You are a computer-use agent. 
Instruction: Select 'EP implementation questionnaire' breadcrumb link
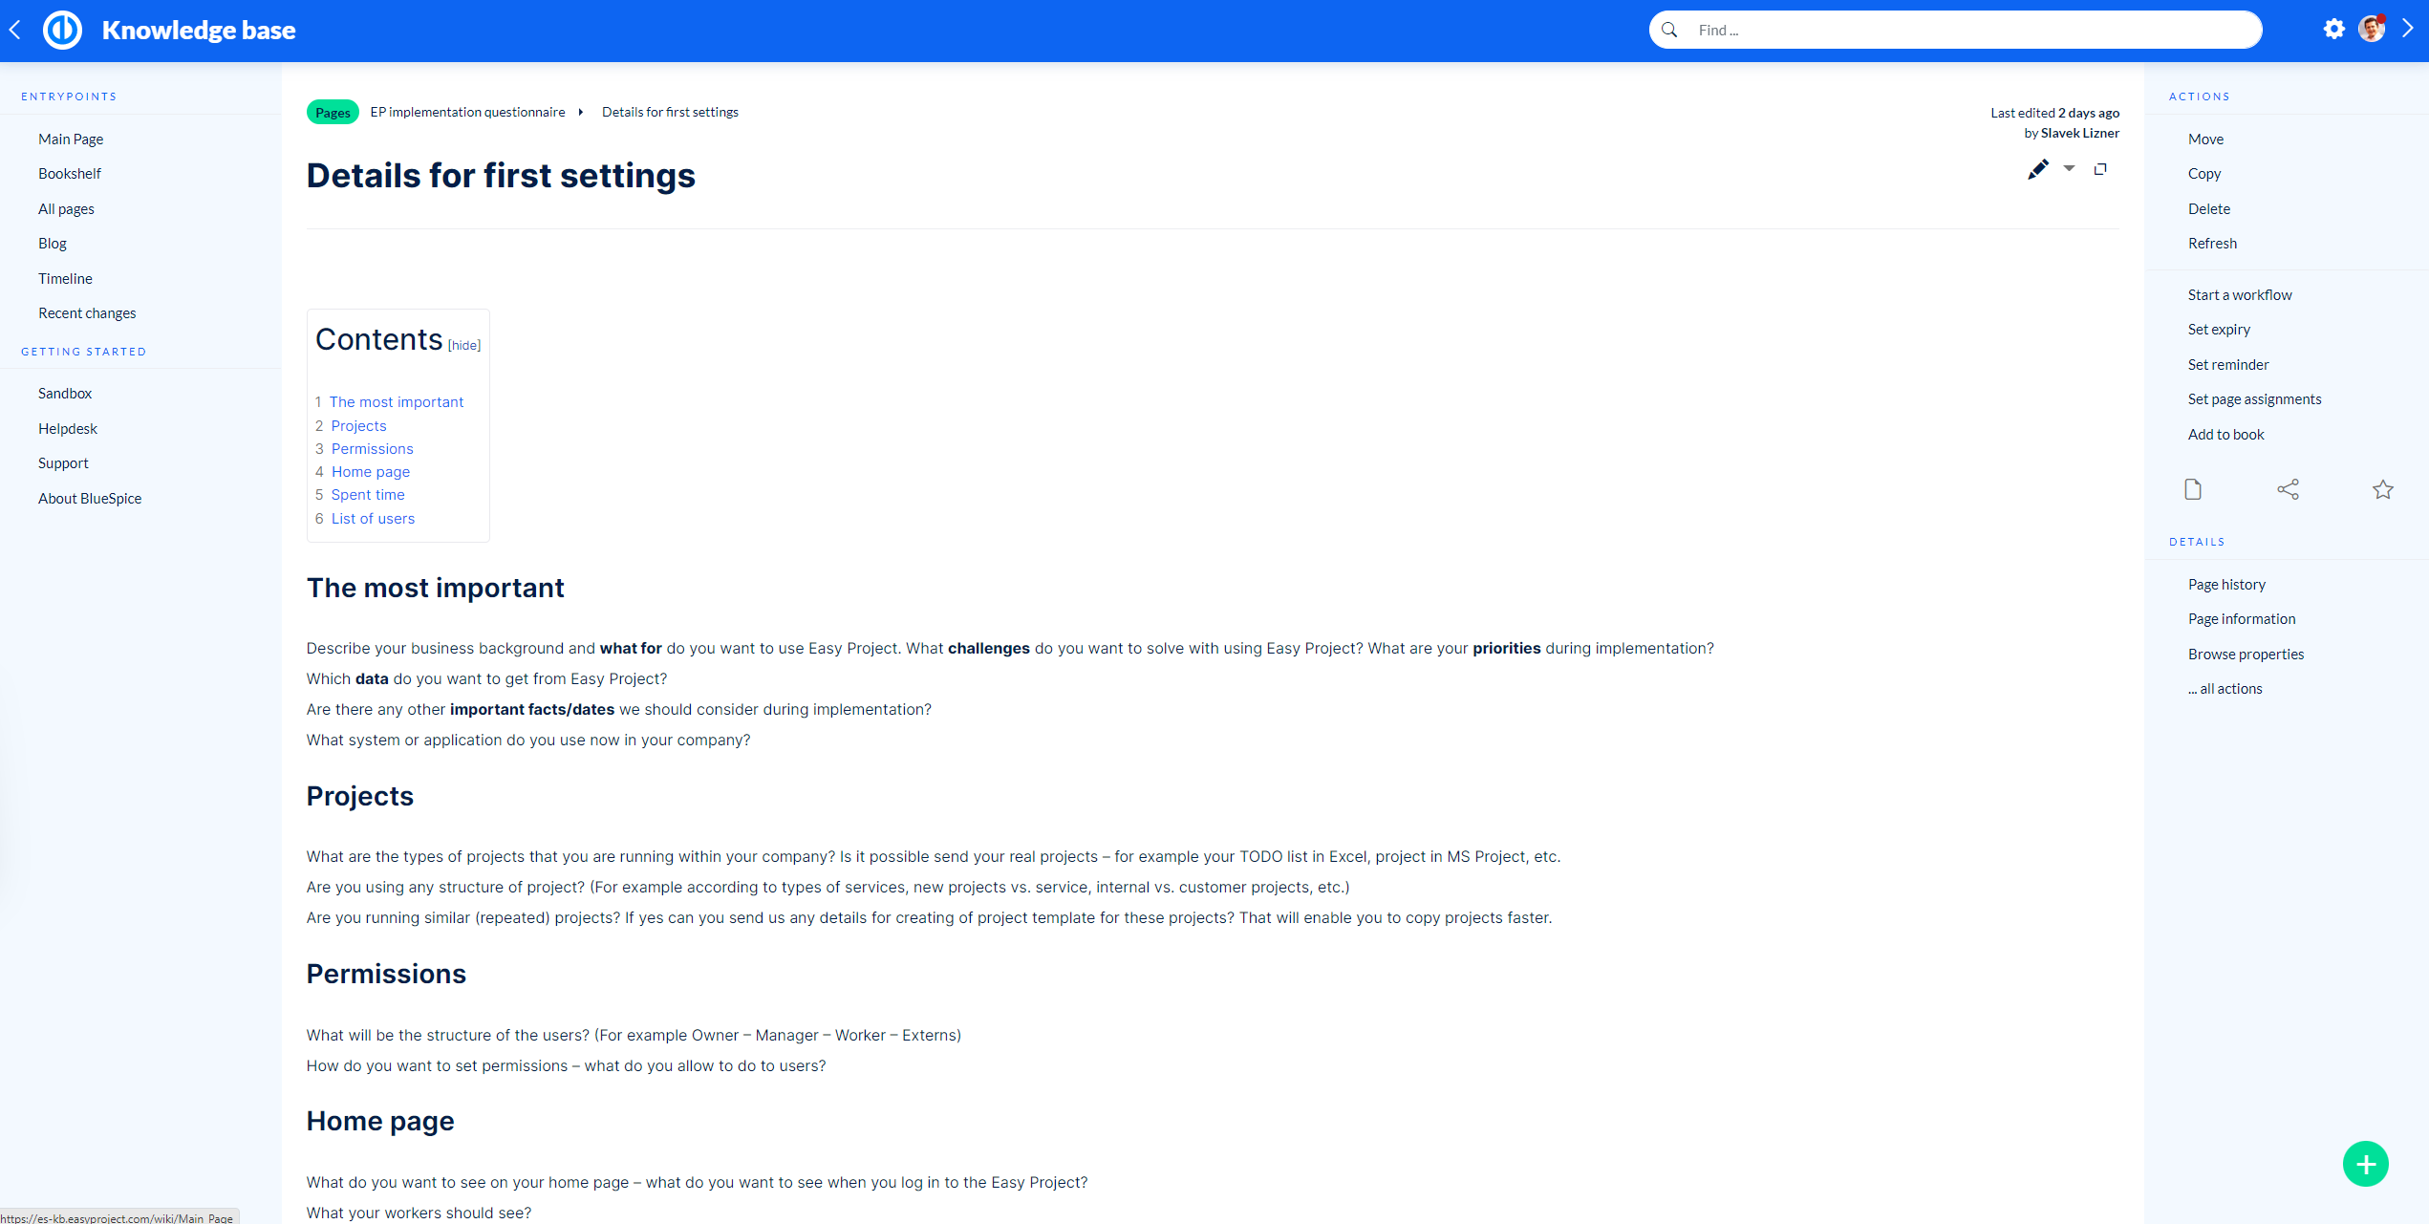pyautogui.click(x=466, y=111)
